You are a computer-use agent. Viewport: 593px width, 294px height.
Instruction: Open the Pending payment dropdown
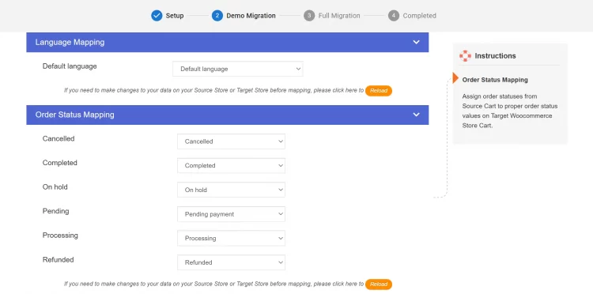pos(231,214)
